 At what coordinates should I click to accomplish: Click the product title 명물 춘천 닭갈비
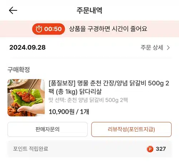[x=109, y=87]
